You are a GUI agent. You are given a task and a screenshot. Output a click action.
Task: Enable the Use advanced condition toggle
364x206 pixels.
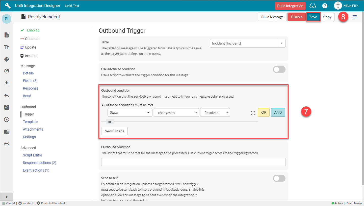tap(279, 70)
